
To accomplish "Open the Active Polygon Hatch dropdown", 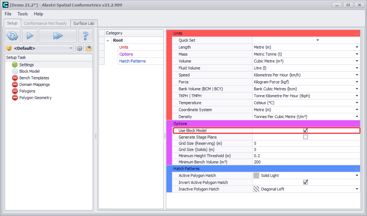I will pyautogui.click(x=357, y=176).
